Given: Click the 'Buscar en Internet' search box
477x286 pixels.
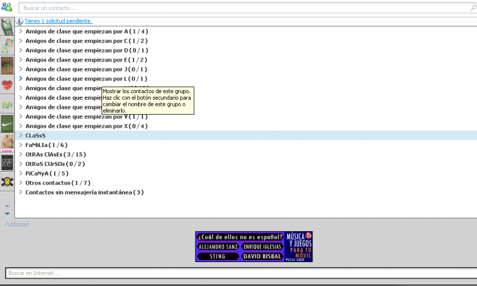Looking at the screenshot, I should [238, 273].
